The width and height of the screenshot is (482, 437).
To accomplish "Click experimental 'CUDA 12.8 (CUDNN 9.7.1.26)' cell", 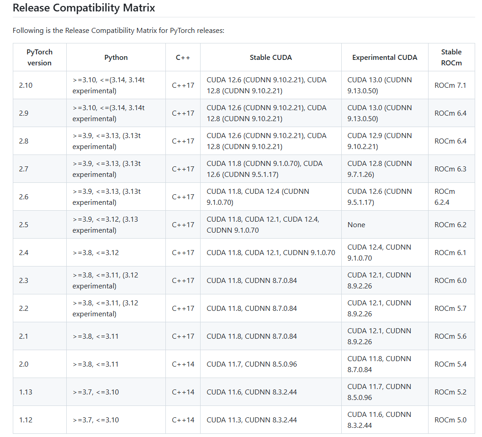I will point(385,169).
